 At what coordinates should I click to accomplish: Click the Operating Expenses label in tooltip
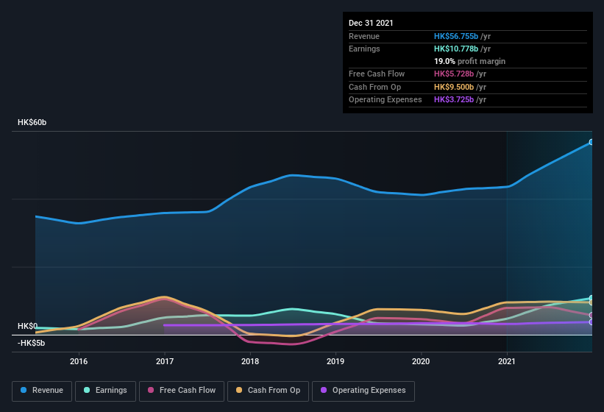[386, 99]
